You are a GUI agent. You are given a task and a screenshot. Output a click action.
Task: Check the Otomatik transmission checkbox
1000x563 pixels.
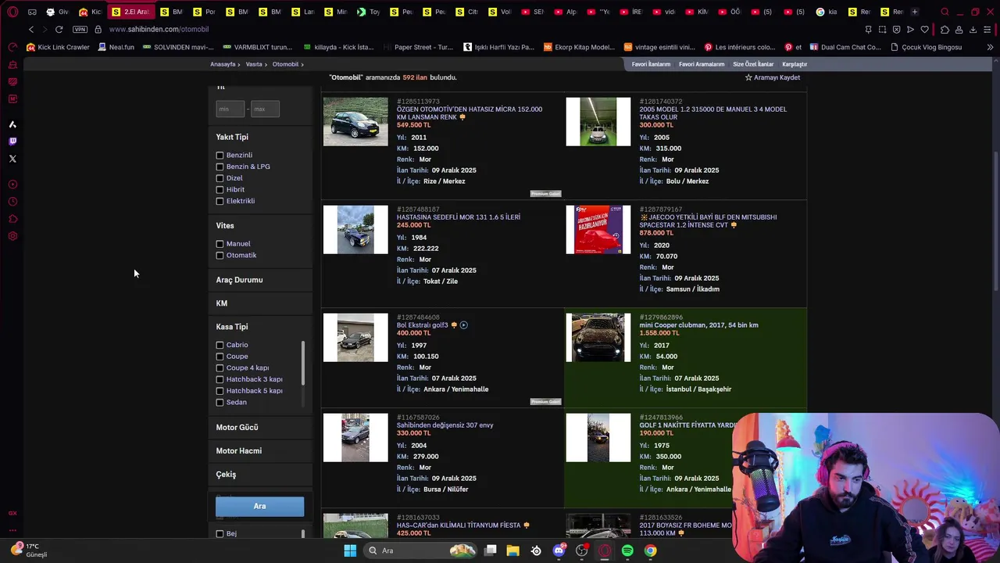(220, 256)
